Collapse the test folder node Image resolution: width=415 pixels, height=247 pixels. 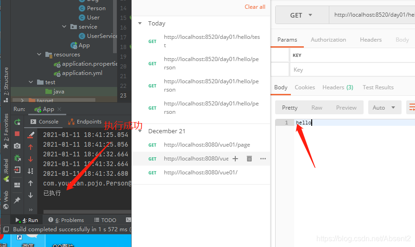(31, 82)
